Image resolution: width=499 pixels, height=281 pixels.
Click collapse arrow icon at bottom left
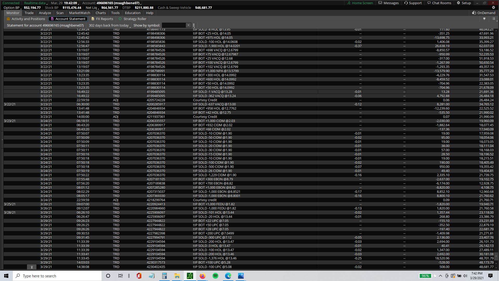[32, 267]
